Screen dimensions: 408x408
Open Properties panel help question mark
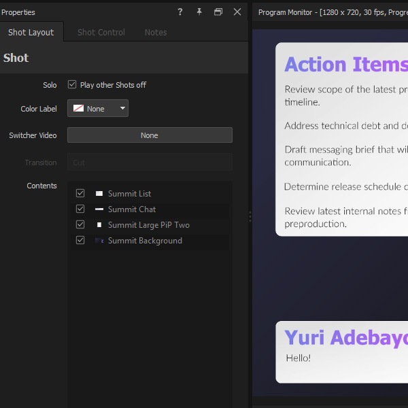pyautogui.click(x=180, y=12)
